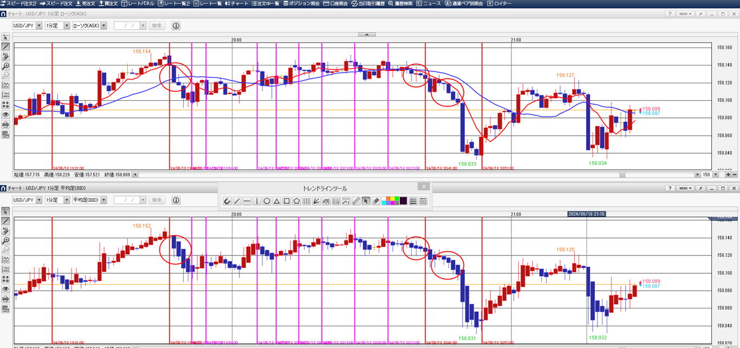Image resolution: width=740 pixels, height=348 pixels.
Task: Select the magnet snap tool in trendline toolbar
Action: point(228,201)
